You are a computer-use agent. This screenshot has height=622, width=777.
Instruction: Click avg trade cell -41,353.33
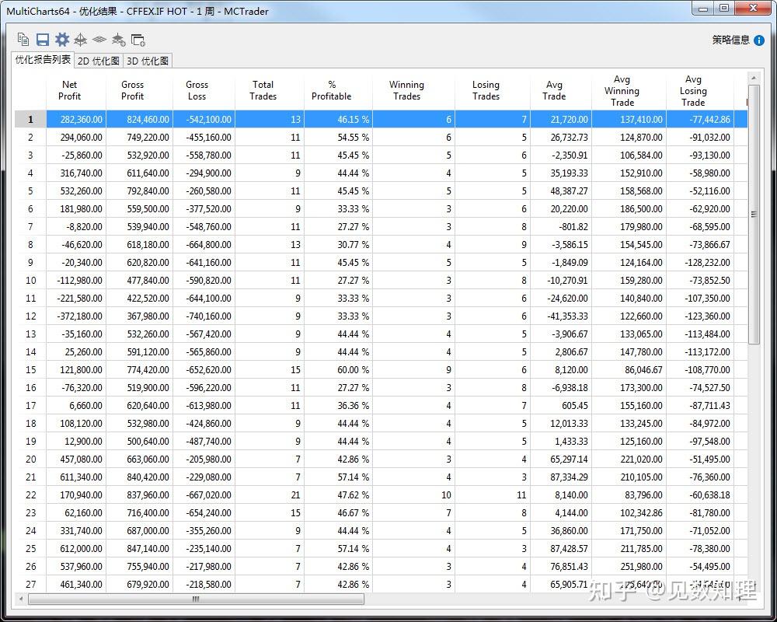(561, 316)
